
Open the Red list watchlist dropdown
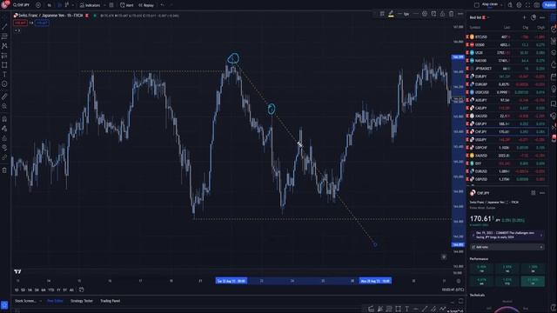(480, 17)
